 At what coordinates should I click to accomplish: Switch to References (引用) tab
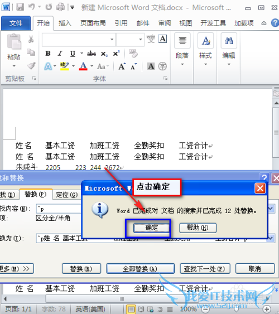[121, 23]
